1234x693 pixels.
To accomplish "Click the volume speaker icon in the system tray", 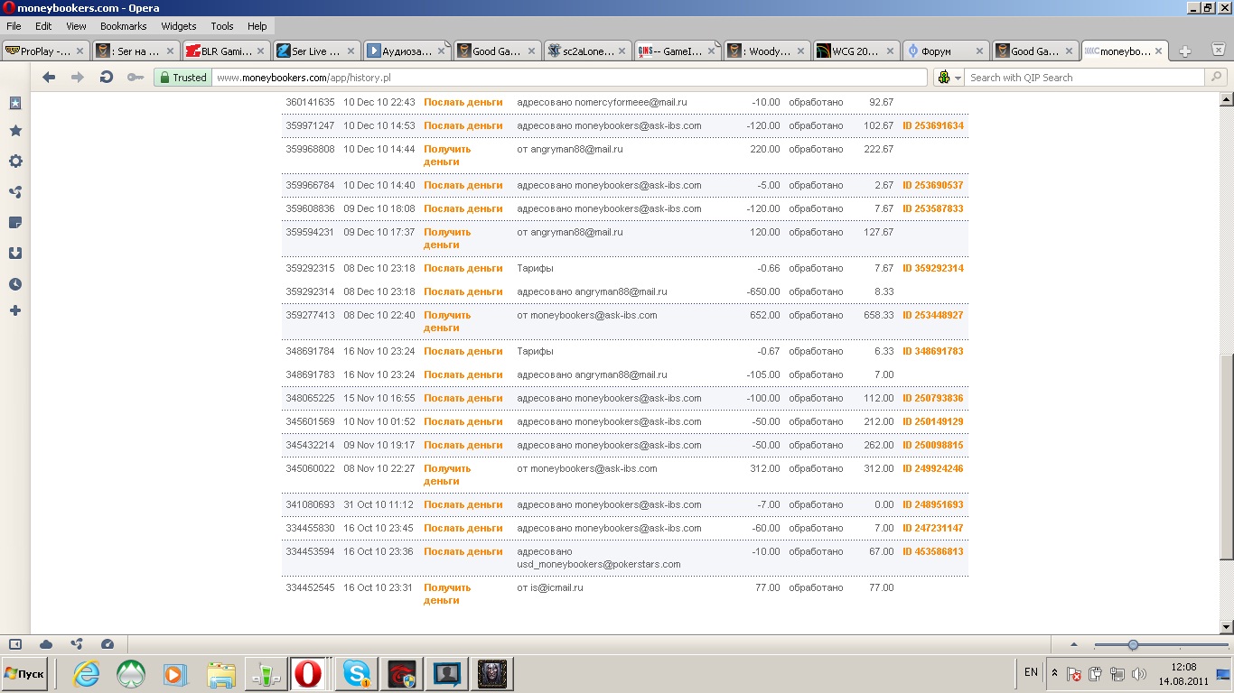I will pos(1138,673).
